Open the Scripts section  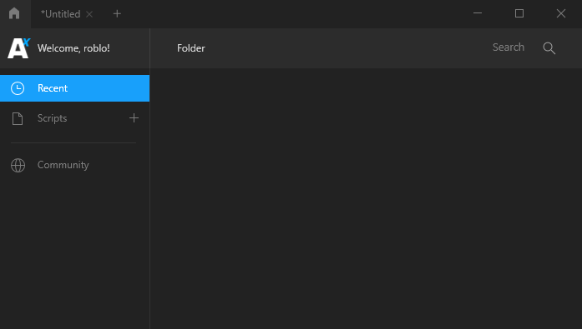click(52, 118)
